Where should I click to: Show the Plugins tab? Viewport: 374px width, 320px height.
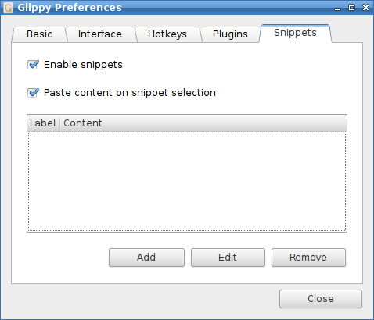[x=230, y=34]
